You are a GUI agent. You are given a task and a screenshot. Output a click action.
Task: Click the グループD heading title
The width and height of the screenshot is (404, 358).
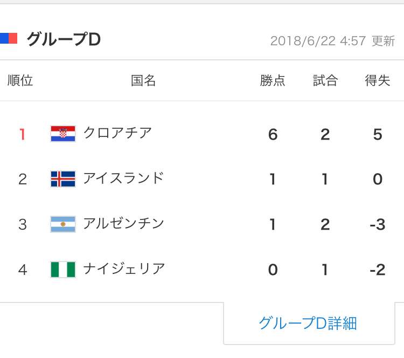click(x=64, y=39)
